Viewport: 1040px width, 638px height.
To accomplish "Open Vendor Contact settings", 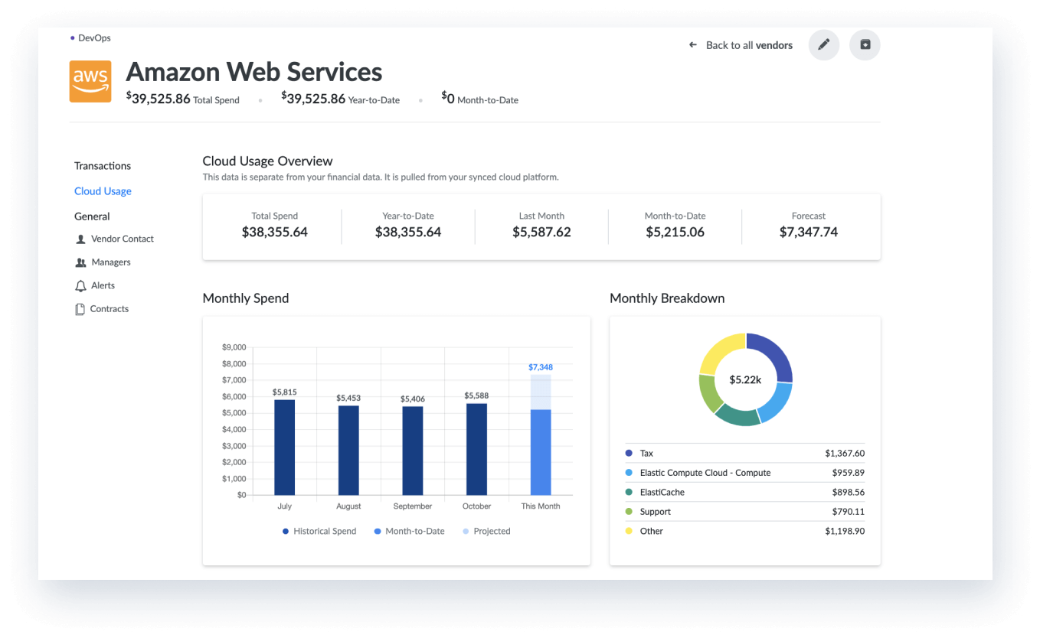I will [123, 239].
